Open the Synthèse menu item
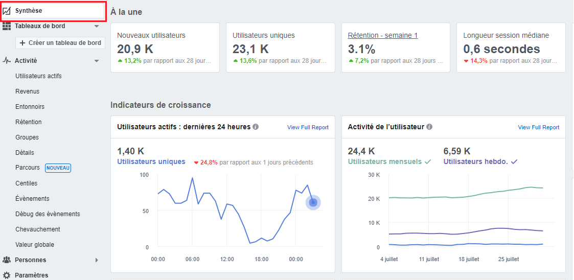Image resolution: width=574 pixels, height=280 pixels. [x=54, y=11]
